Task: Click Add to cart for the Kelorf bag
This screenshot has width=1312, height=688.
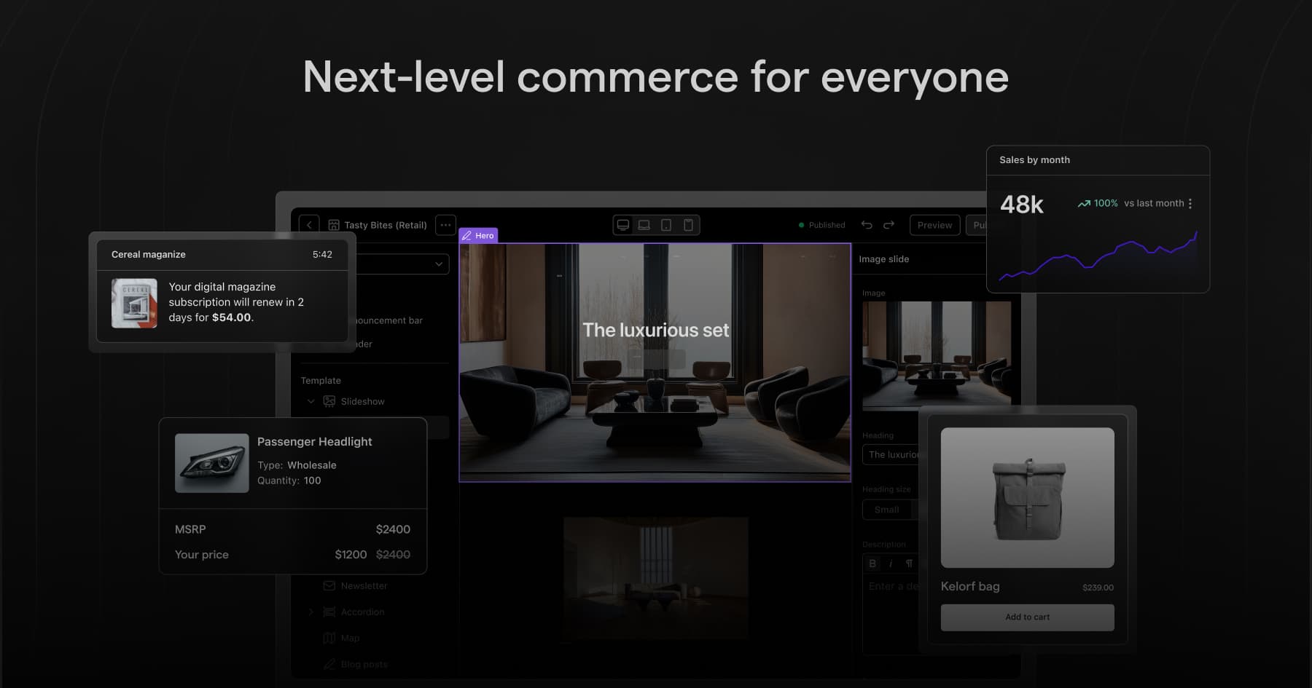Action: click(1027, 617)
